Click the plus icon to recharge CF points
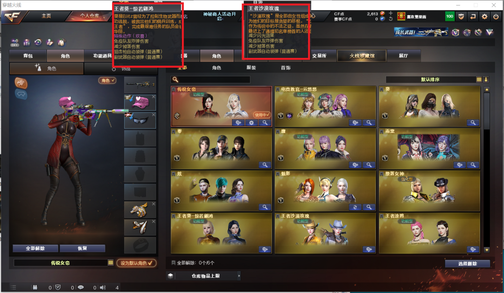This screenshot has width=504, height=293. click(391, 13)
